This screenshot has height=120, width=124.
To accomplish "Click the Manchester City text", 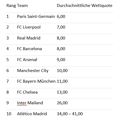I will point(33,71).
